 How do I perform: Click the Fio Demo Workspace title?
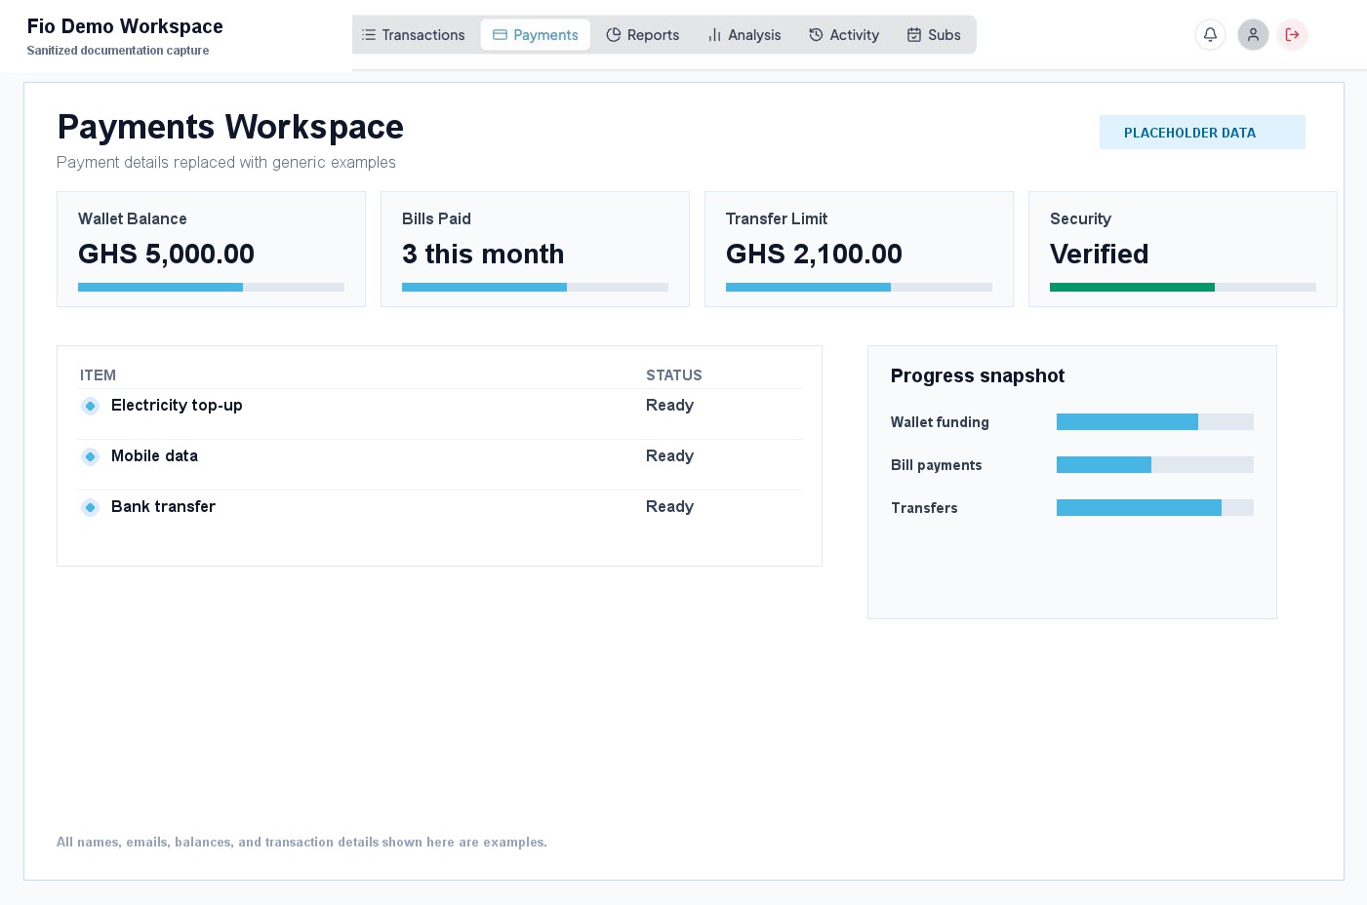coord(125,26)
